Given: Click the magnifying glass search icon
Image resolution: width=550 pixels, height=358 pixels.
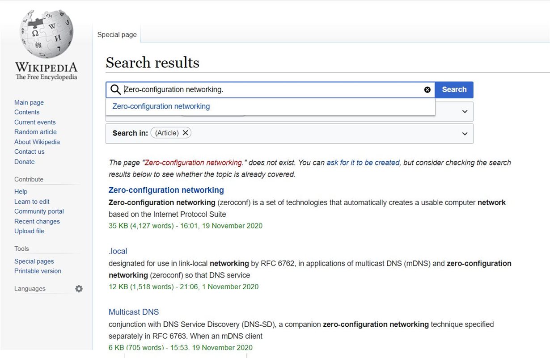Looking at the screenshot, I should (115, 90).
